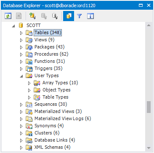Expand the Functions (31) node
The image size is (154, 153).
point(21,62)
